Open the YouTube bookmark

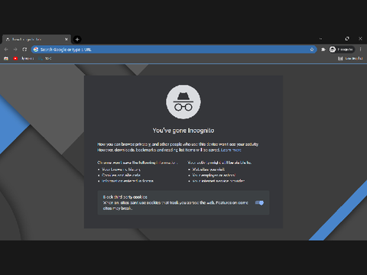15,59
